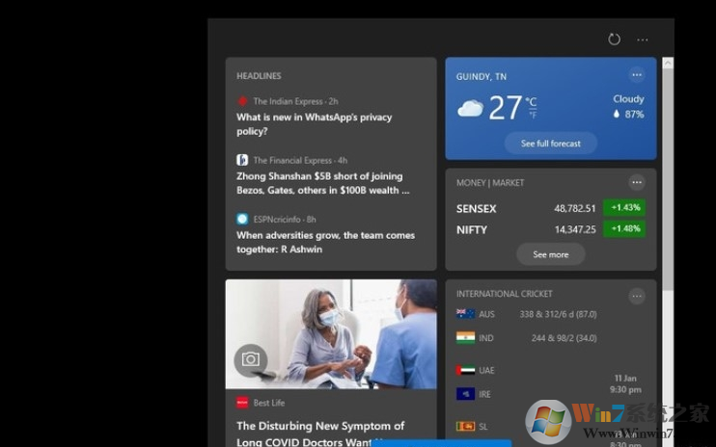
Task: Click the scrollbar up arrow
Action: (x=668, y=63)
